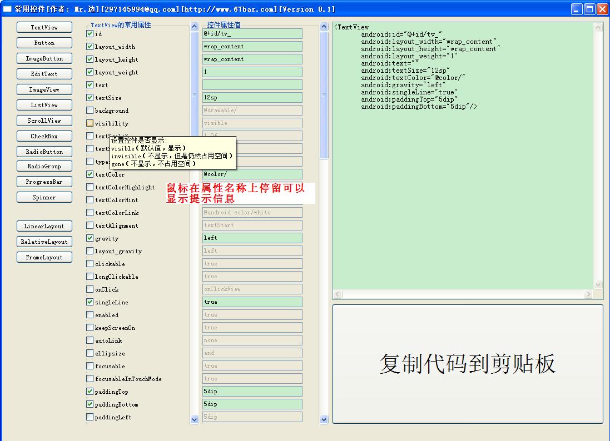
Task: Select the TextView control button
Action: pos(44,27)
